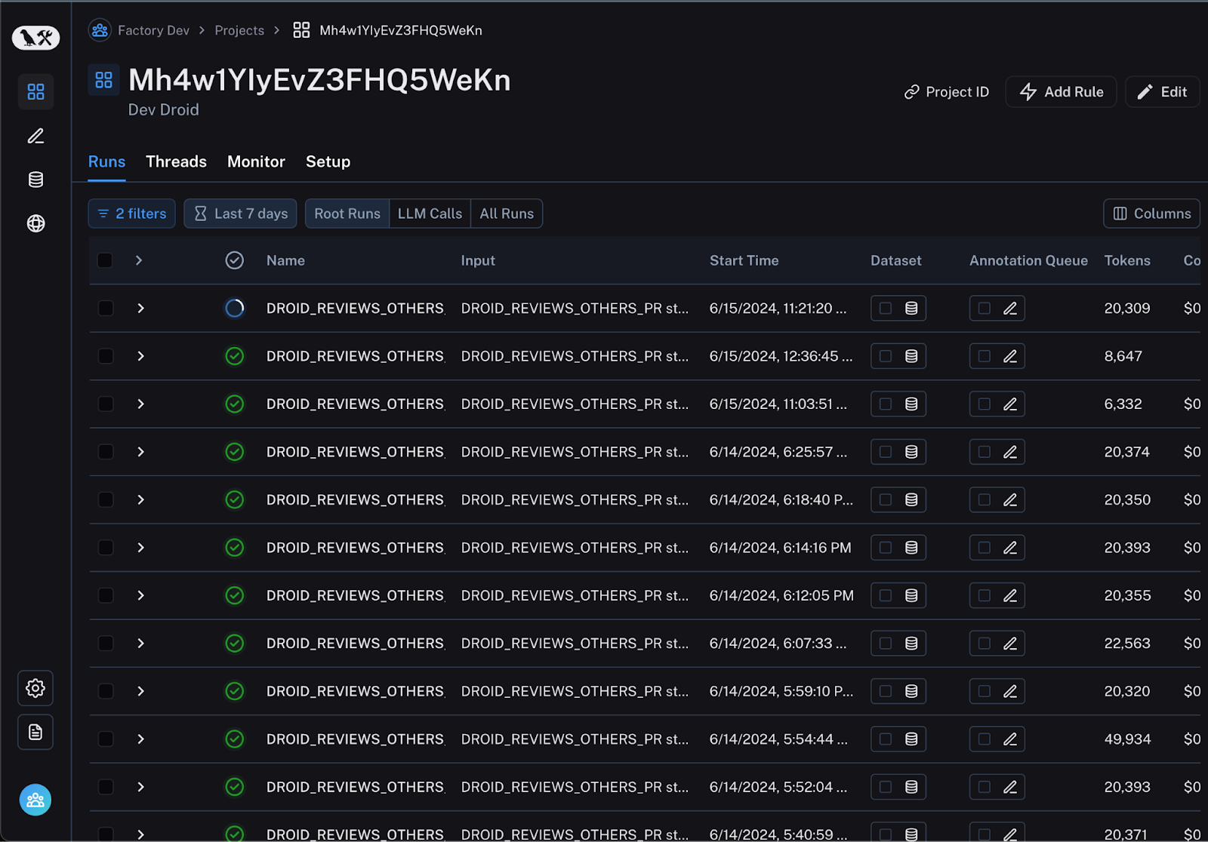Expand the run started 6/14/2024, 5:54:44

[x=140, y=739]
